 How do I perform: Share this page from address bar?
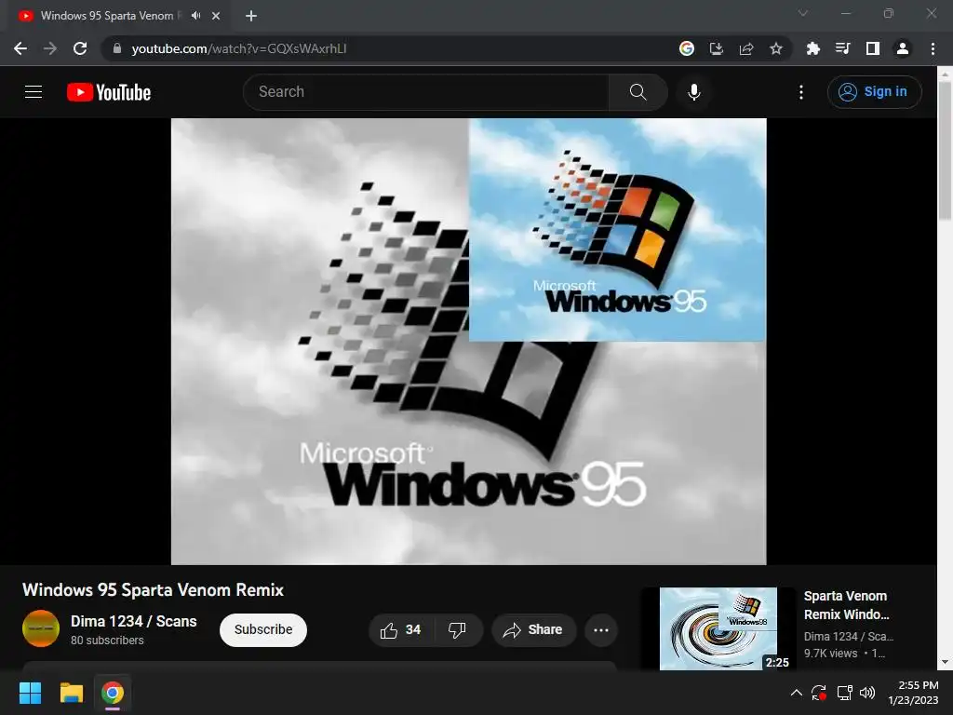click(746, 48)
